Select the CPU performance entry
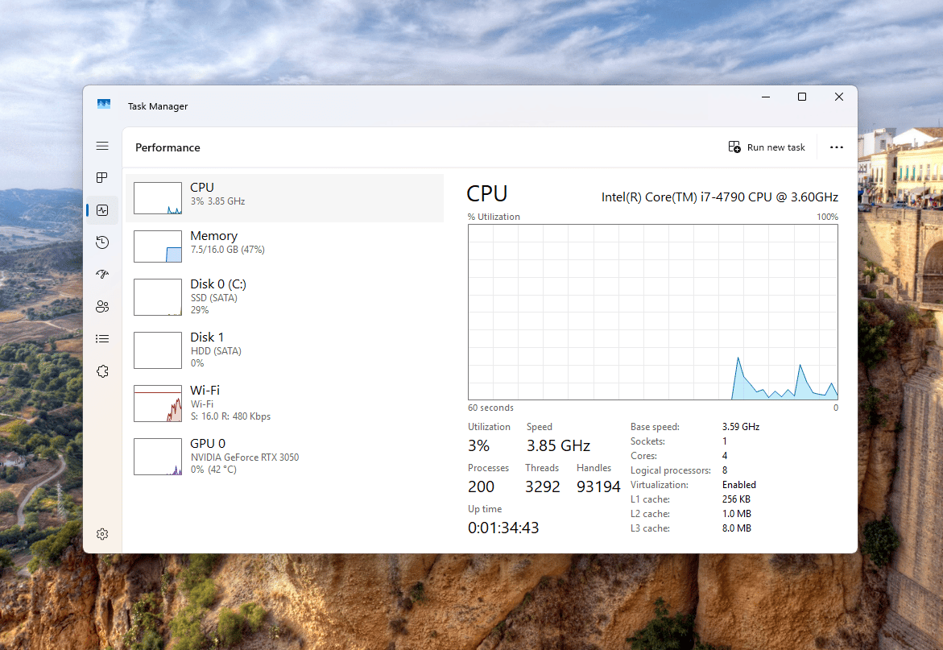943x650 pixels. pos(284,198)
